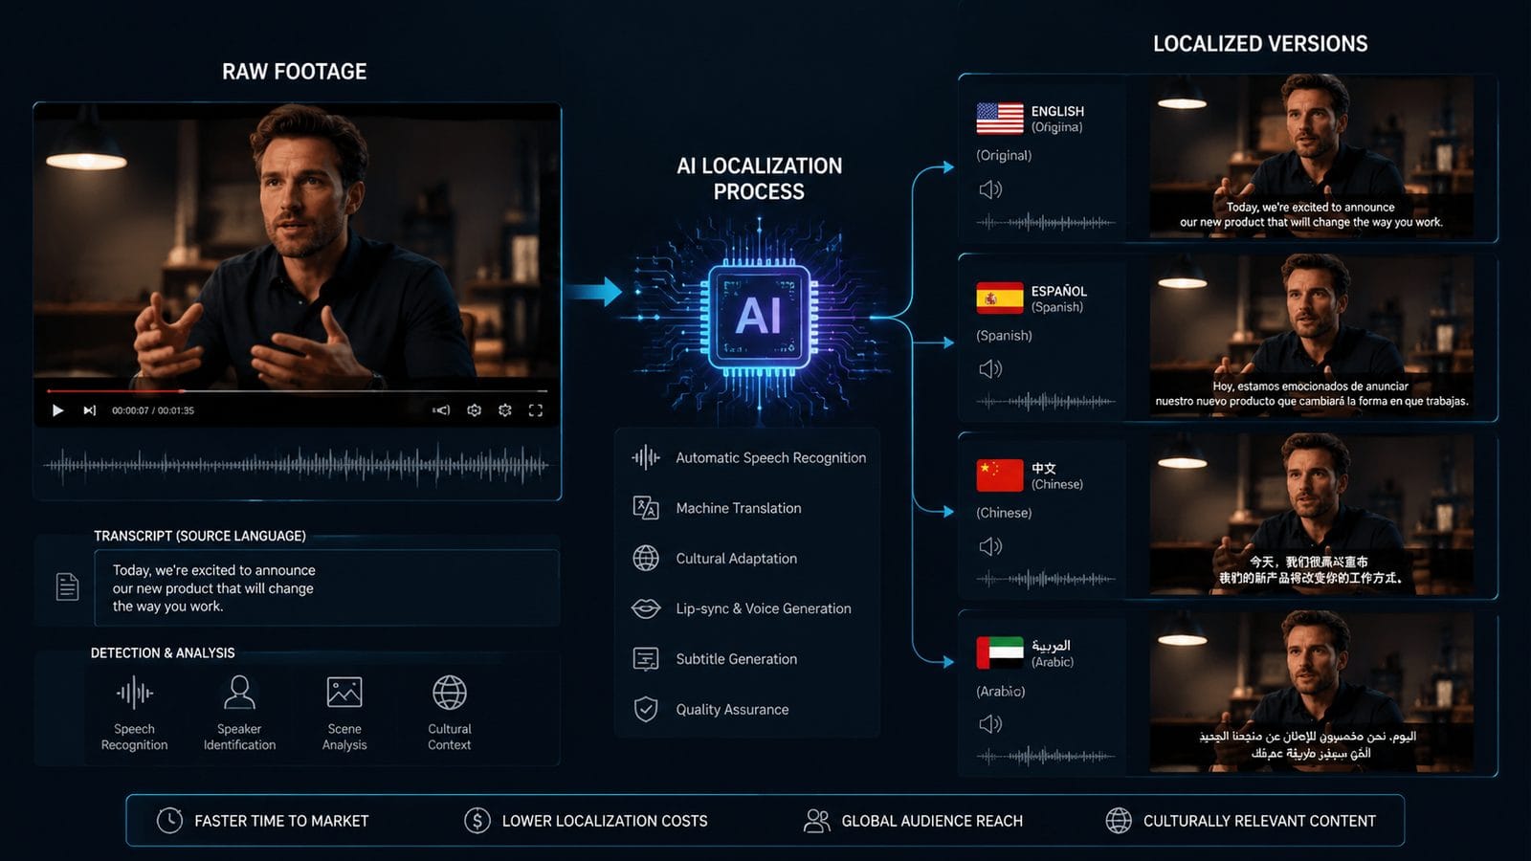Enter fullscreen on raw footage player

[536, 410]
